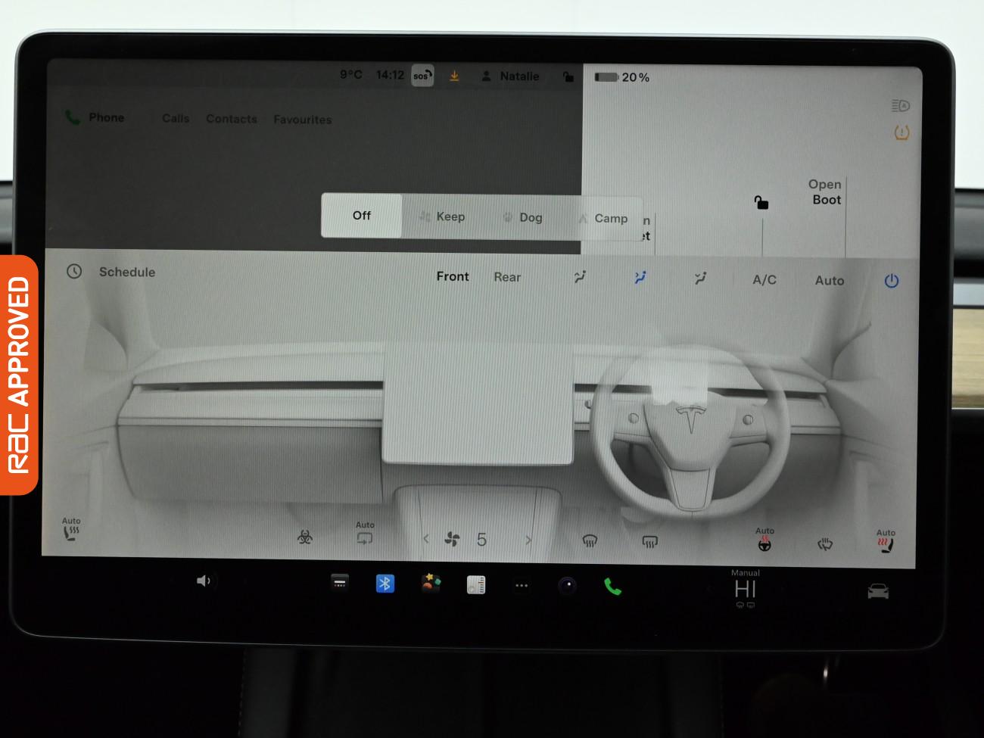Open Bluetooth settings from the bottom dock
984x738 pixels.
click(385, 583)
